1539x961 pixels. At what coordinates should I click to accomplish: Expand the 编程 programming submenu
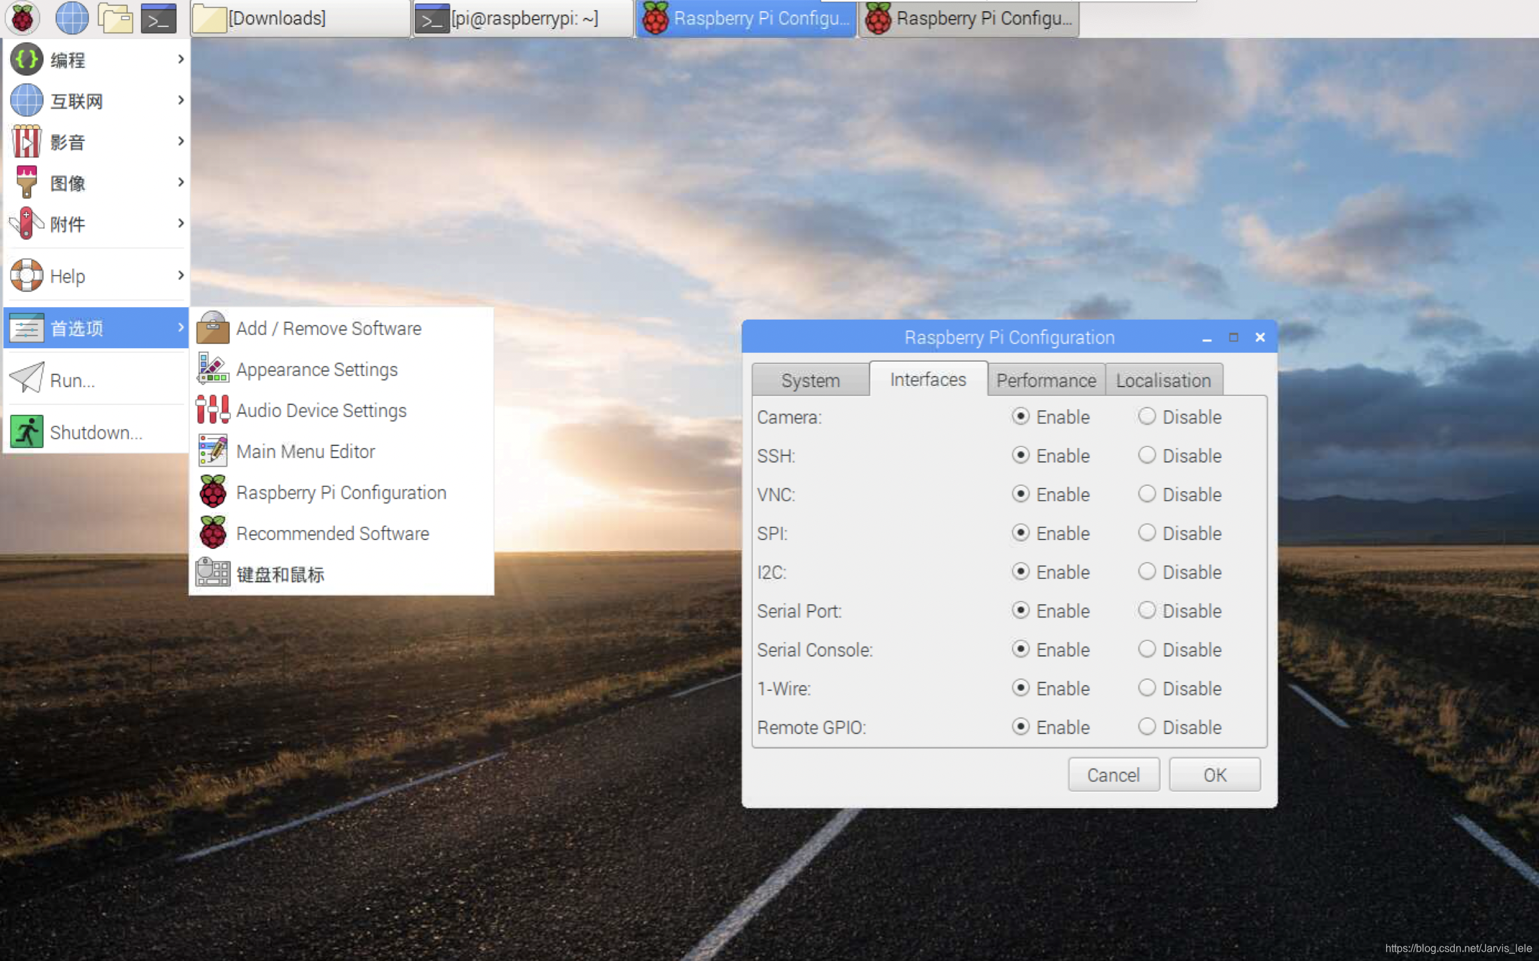tap(96, 60)
